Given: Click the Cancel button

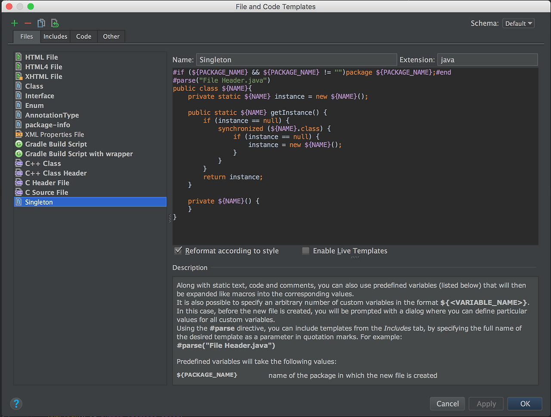Looking at the screenshot, I should [447, 404].
